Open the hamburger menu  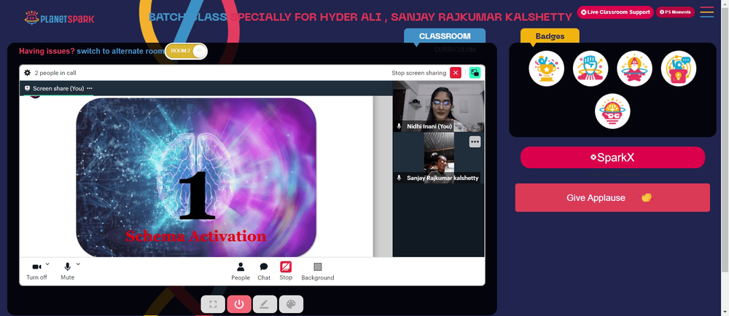click(x=706, y=12)
